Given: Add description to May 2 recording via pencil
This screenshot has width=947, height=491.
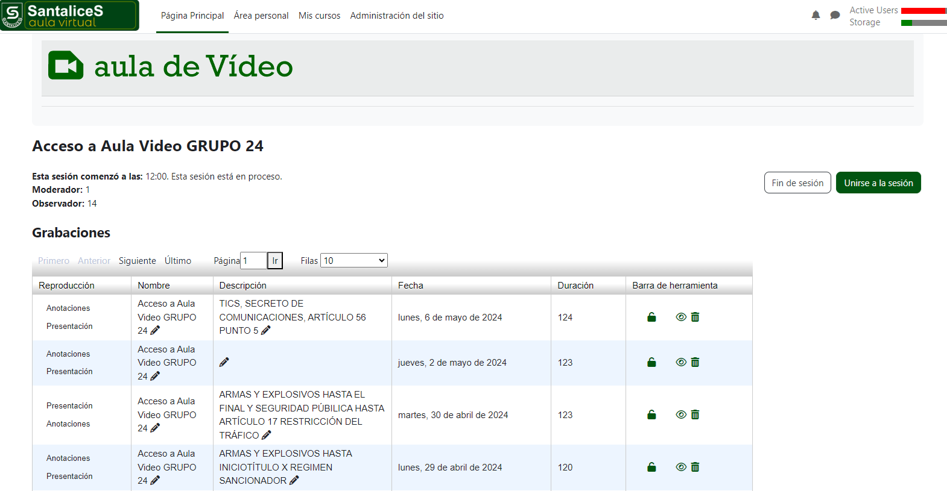Looking at the screenshot, I should (224, 362).
